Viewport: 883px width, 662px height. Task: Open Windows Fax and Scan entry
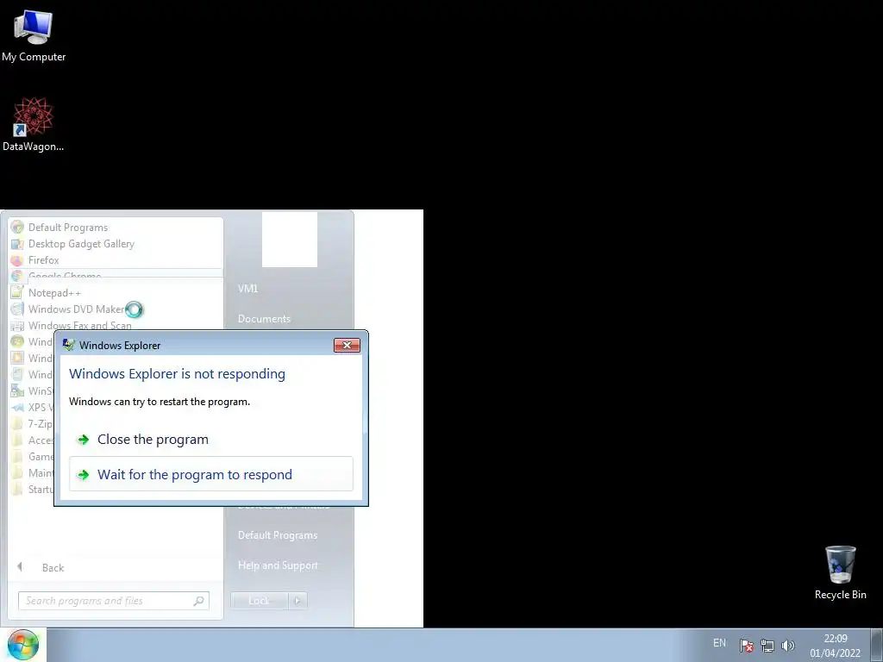(79, 325)
